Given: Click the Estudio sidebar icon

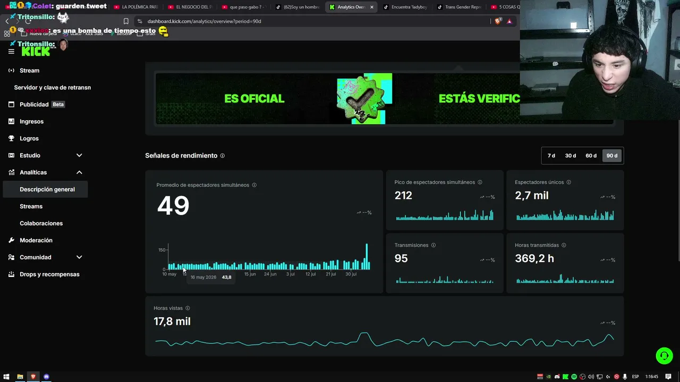Looking at the screenshot, I should [11, 155].
